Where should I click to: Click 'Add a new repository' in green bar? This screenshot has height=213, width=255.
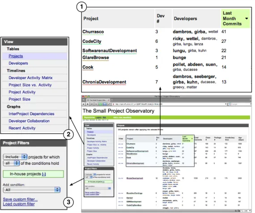point(122,117)
